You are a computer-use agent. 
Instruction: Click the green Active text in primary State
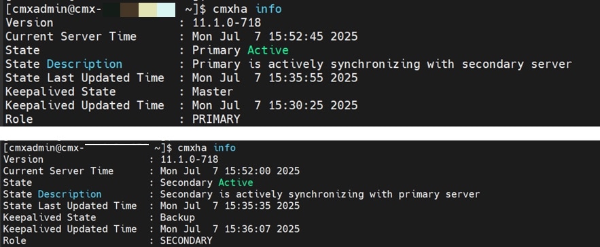tap(268, 50)
